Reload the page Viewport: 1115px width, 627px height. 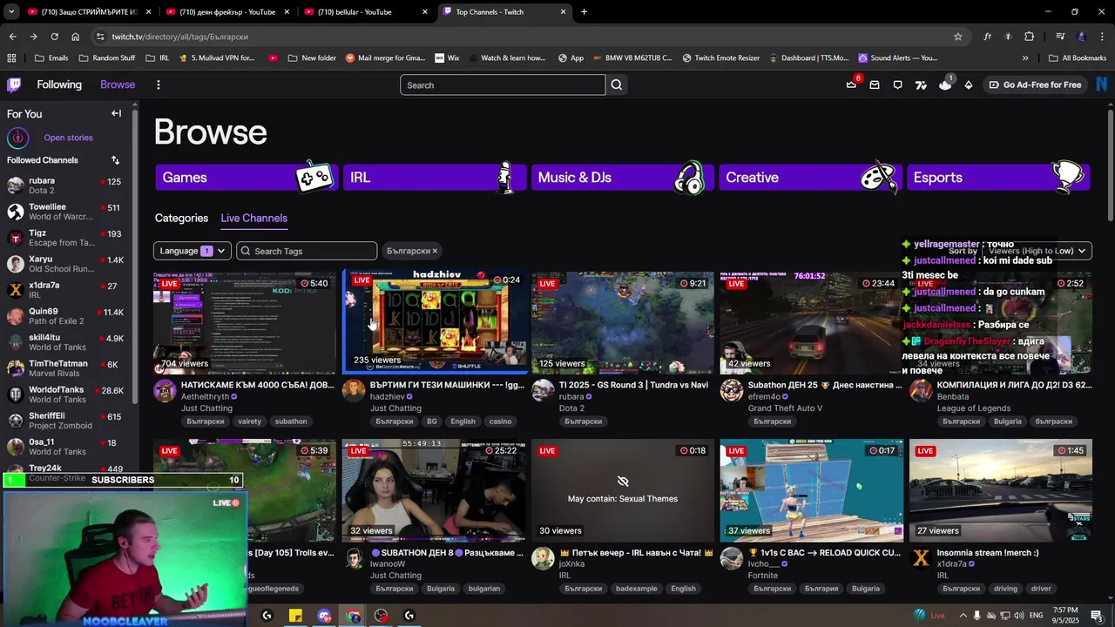coord(54,37)
